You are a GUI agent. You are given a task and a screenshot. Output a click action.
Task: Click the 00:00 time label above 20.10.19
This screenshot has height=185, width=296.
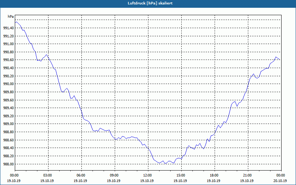pos(281,175)
